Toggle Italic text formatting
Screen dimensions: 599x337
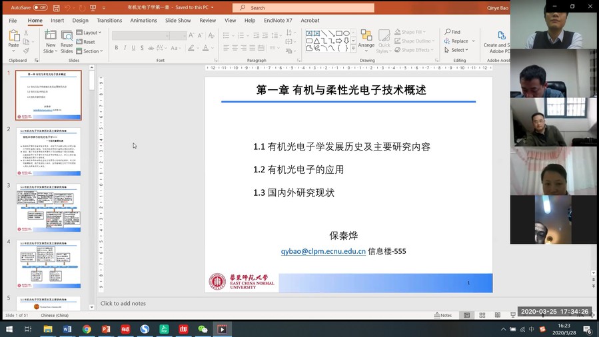coord(125,48)
